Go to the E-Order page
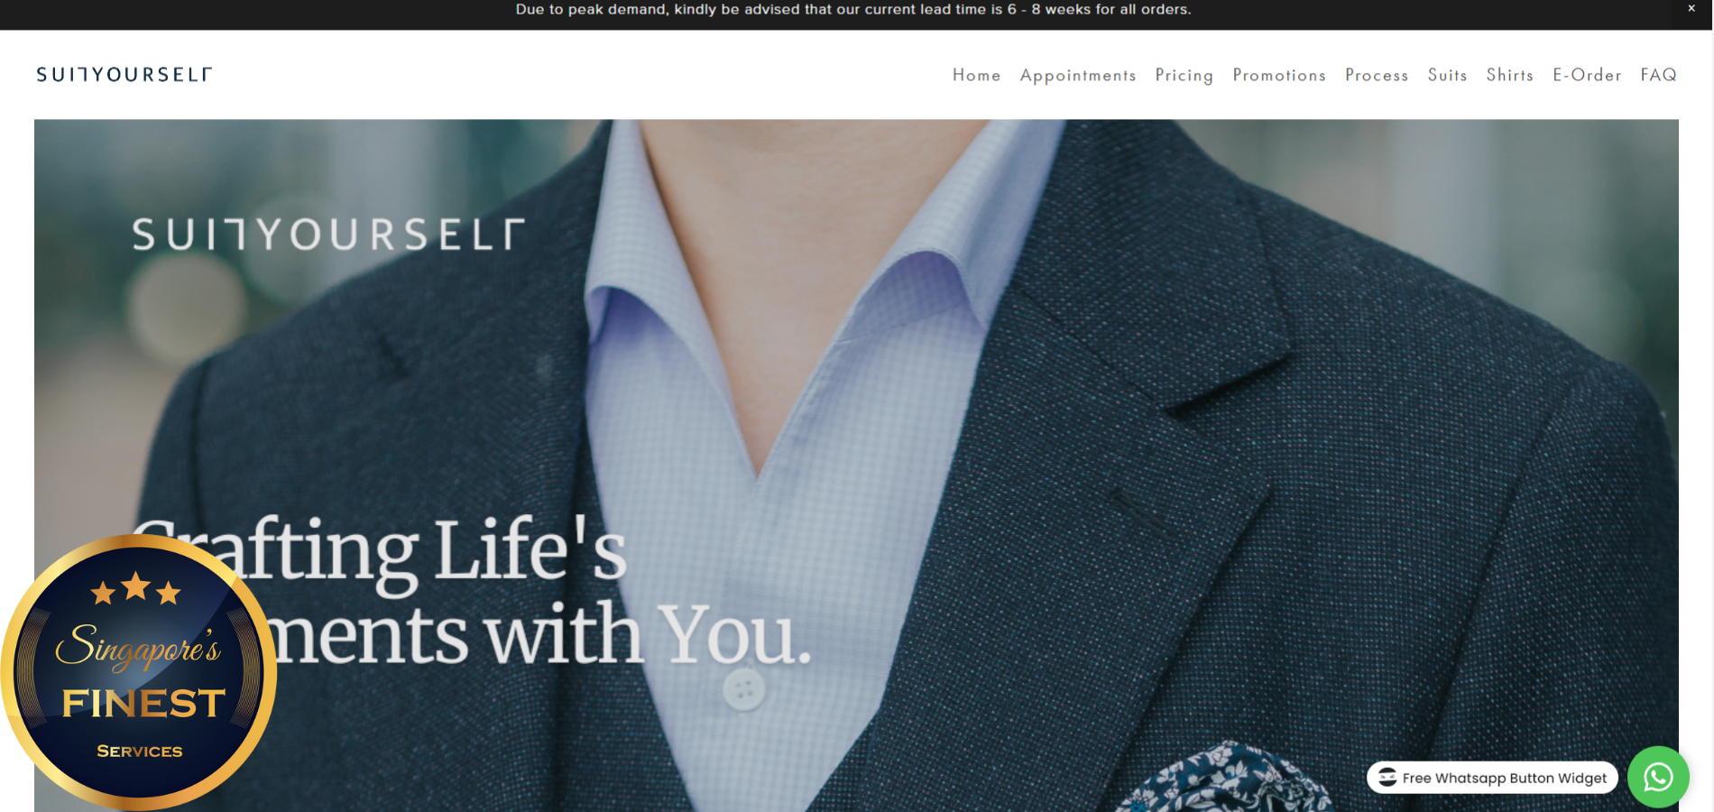Image resolution: width=1714 pixels, height=812 pixels. click(x=1587, y=75)
